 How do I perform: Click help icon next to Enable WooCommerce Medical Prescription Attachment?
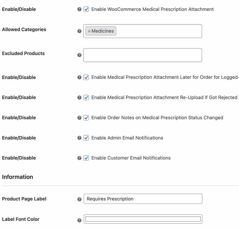79,9
